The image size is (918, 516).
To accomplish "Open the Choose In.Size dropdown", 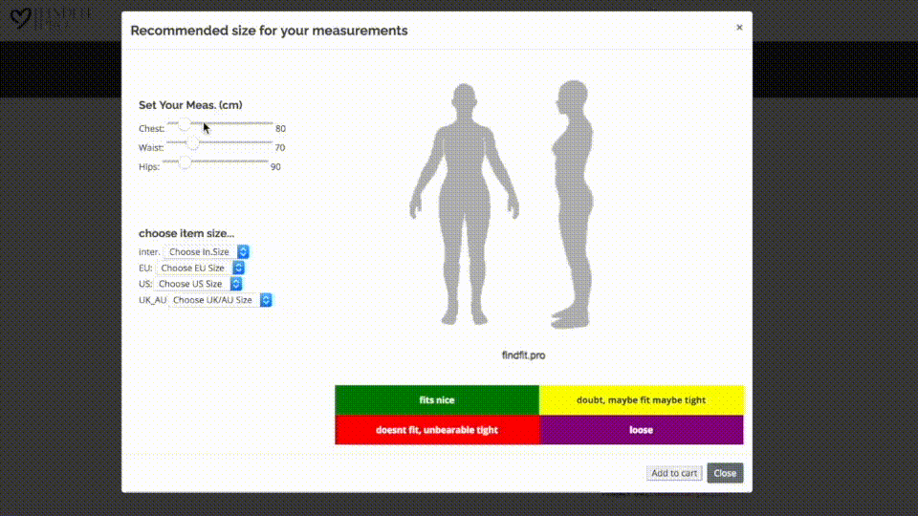I will [x=207, y=252].
